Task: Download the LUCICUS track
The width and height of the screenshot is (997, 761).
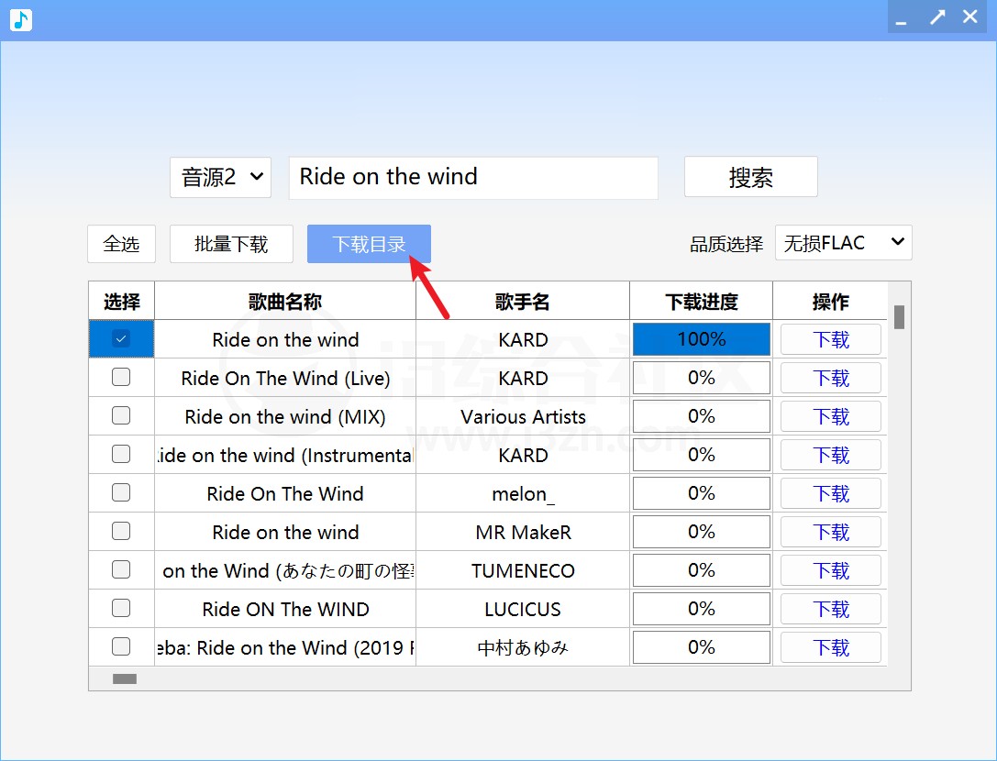Action: tap(831, 609)
